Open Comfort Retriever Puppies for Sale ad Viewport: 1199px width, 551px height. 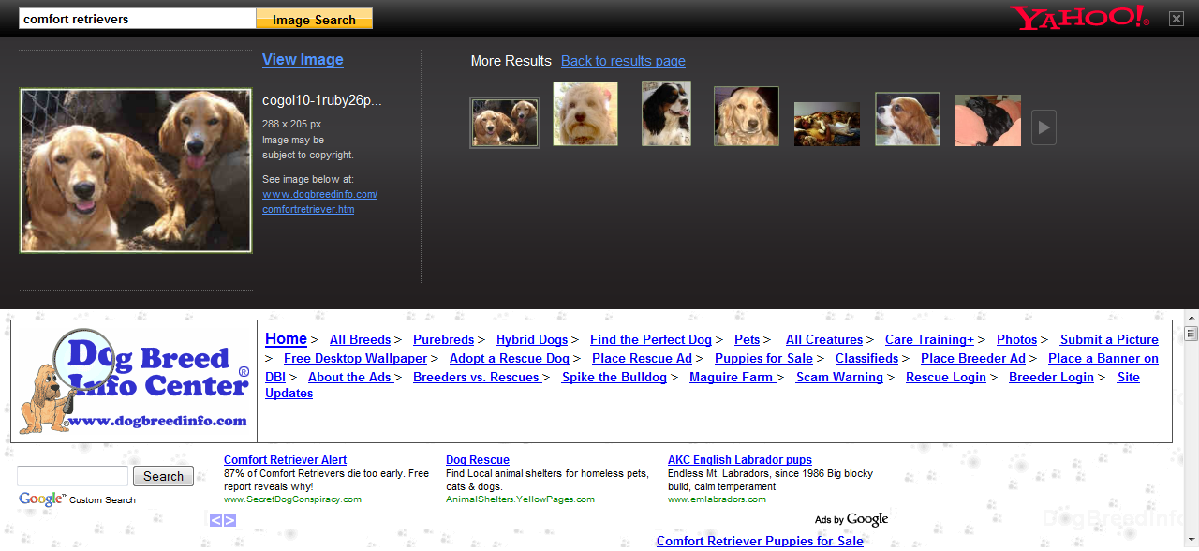760,541
